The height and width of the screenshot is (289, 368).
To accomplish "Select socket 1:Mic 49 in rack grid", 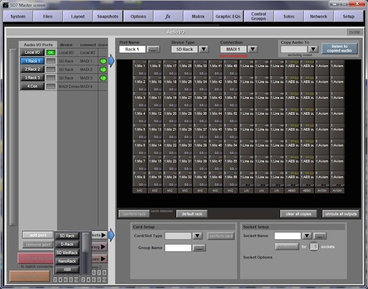I will pos(231,68).
